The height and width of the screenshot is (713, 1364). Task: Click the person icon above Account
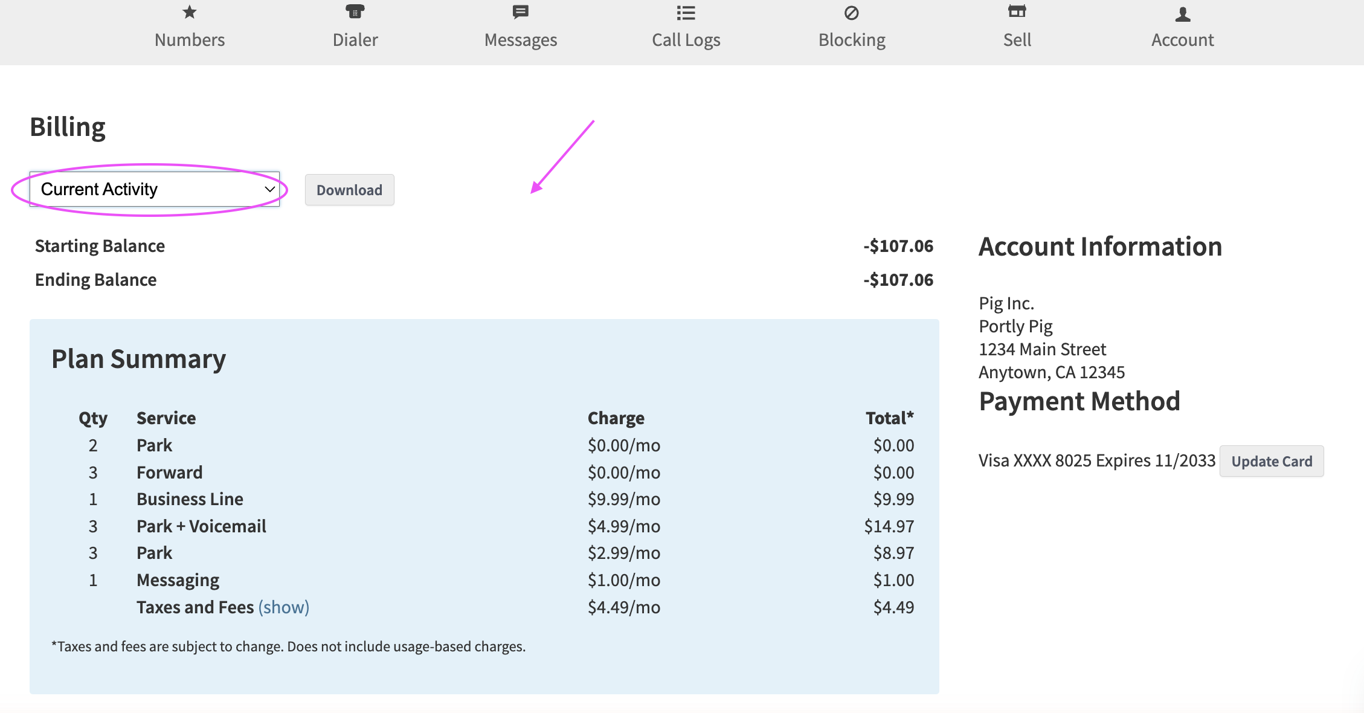[1183, 14]
